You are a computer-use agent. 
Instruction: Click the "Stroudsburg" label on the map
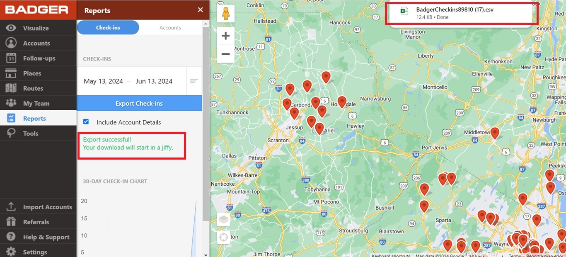353,230
